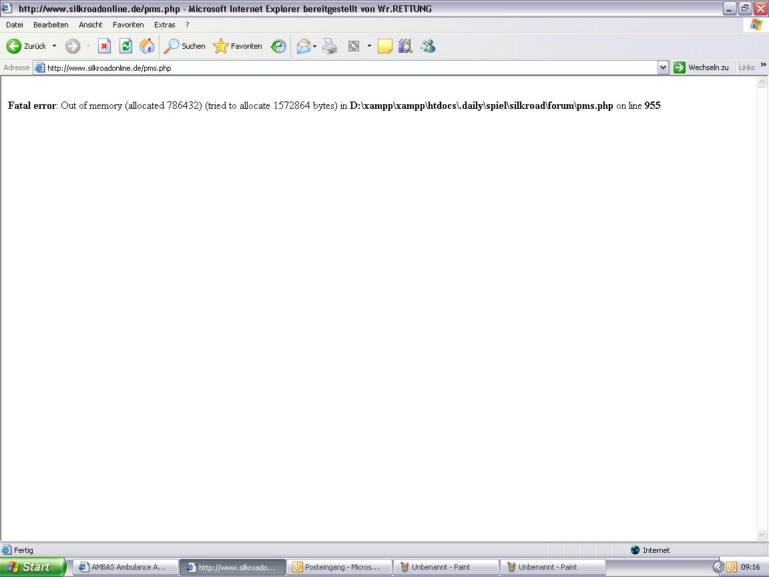The height and width of the screenshot is (577, 769).
Task: Expand the Mail button dropdown arrow
Action: click(x=314, y=46)
